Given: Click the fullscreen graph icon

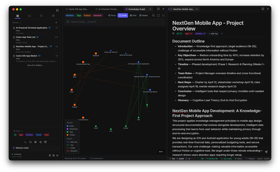Looking at the screenshot, I should (163, 15).
